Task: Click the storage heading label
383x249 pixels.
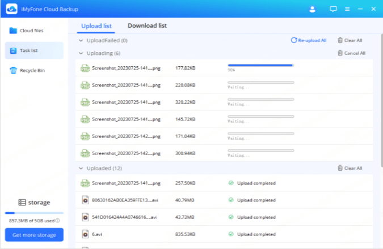Action: (x=39, y=203)
